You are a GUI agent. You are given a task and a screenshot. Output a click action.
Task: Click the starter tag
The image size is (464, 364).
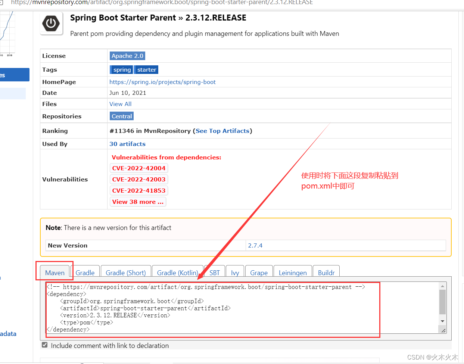pos(146,69)
